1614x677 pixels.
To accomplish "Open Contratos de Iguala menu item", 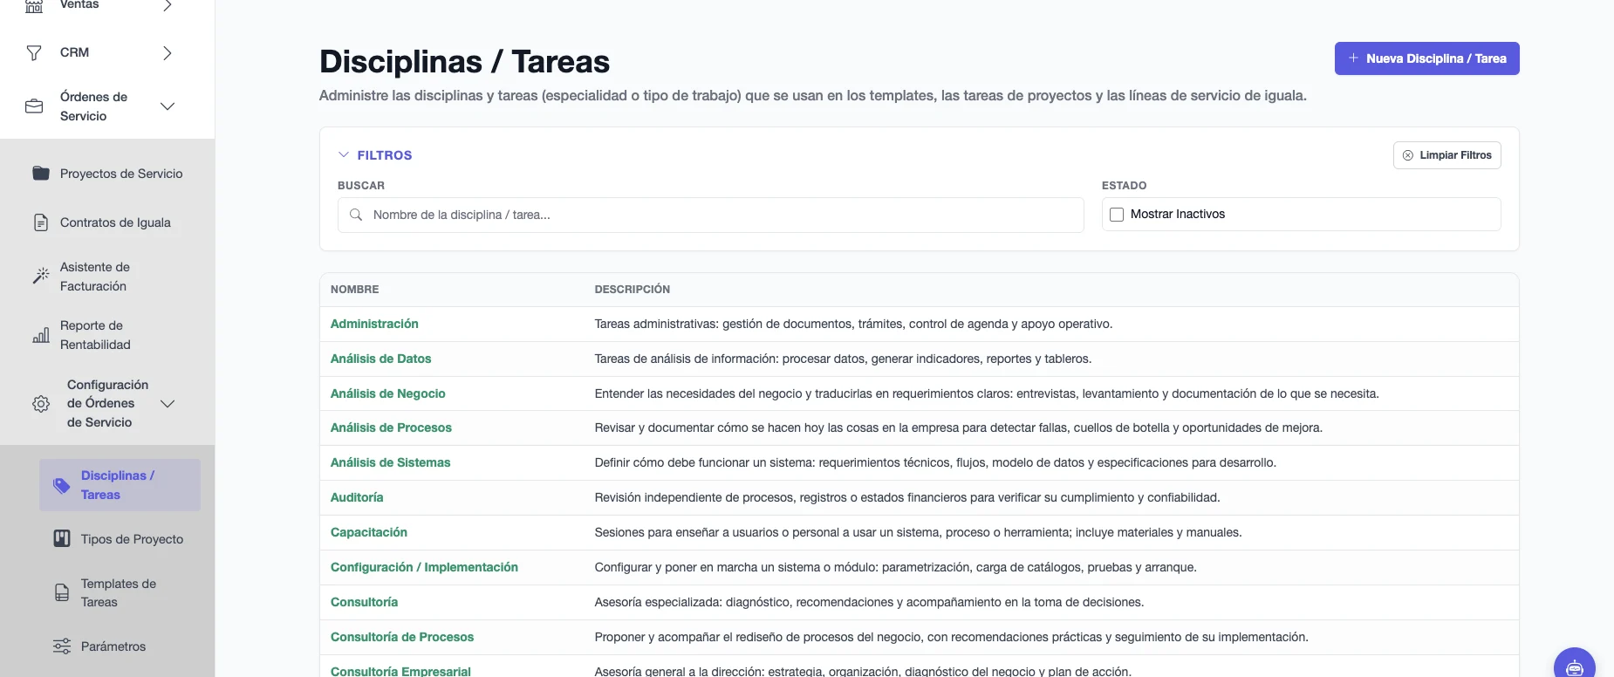I will pyautogui.click(x=107, y=222).
